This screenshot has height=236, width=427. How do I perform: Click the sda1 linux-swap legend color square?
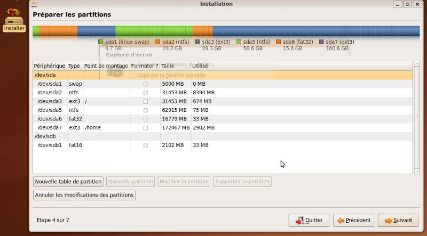pos(101,42)
